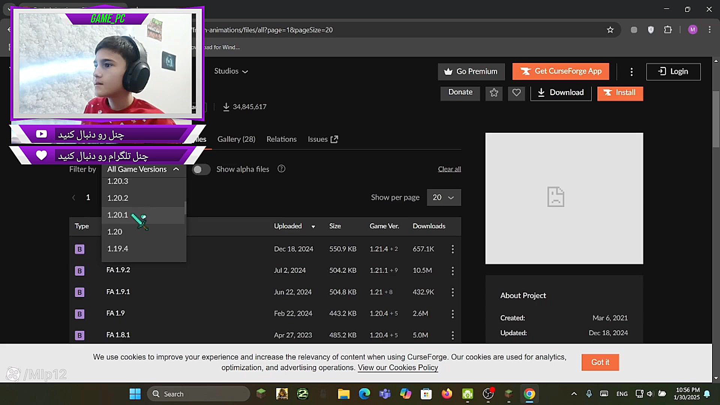Open options menu for FA 1.9.1 row
Screen dimensions: 720x405
pyautogui.click(x=453, y=292)
